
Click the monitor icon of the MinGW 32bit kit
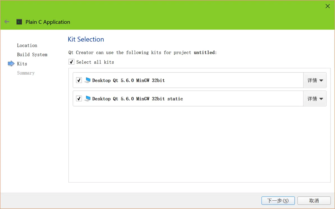(87, 80)
